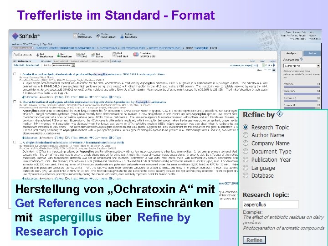
Task: Open Tags link under third reference
Action: pyautogui.click(x=115, y=179)
